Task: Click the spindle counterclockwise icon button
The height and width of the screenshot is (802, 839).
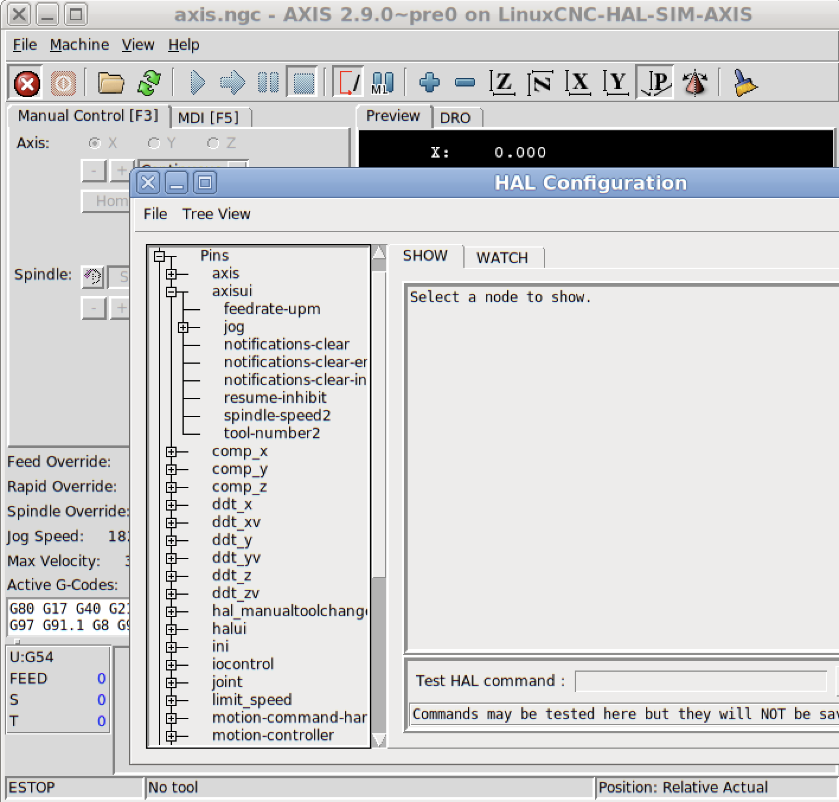Action: pos(93,277)
